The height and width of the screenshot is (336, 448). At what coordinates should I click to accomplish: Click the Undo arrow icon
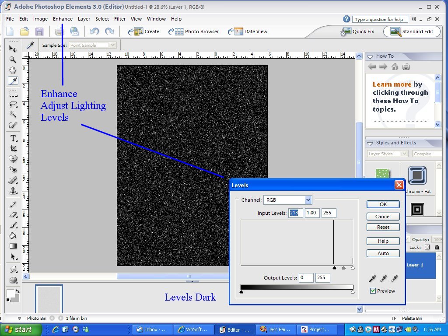tap(94, 31)
